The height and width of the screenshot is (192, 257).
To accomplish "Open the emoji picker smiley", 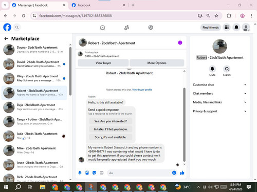I will point(174,173).
